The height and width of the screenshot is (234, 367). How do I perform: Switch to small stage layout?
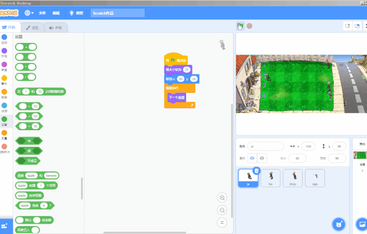point(347,26)
